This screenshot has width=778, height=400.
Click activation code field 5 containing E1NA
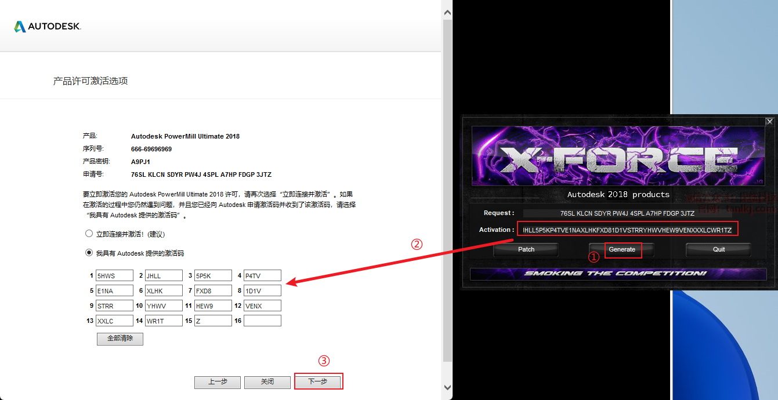pos(114,290)
